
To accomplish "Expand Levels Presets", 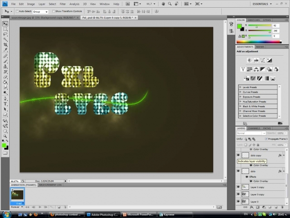I will tap(240, 87).
